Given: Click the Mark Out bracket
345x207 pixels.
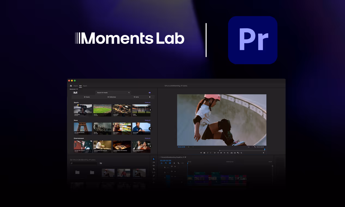Looking at the screenshot, I should click(211, 153).
